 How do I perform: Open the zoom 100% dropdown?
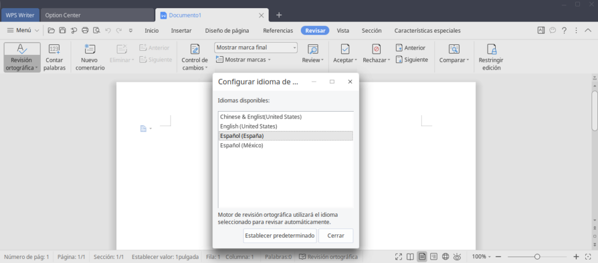482,257
